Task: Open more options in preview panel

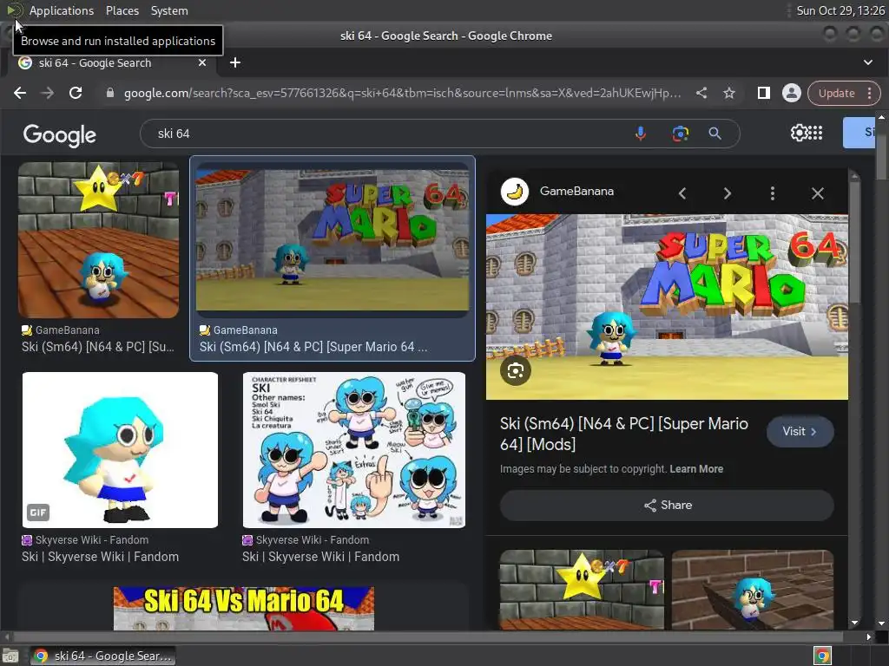Action: 772,193
